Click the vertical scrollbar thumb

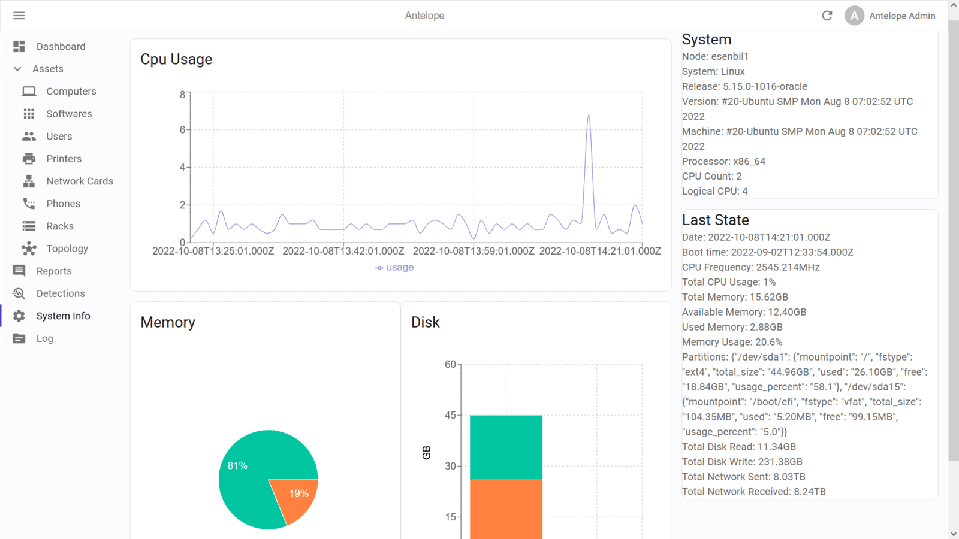[954, 240]
